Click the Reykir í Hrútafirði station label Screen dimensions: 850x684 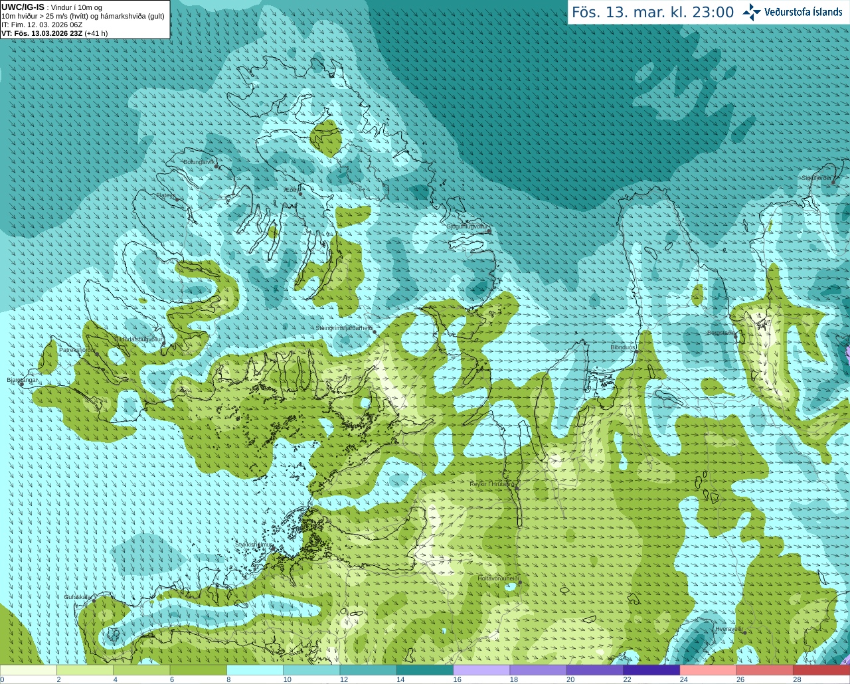(x=492, y=484)
